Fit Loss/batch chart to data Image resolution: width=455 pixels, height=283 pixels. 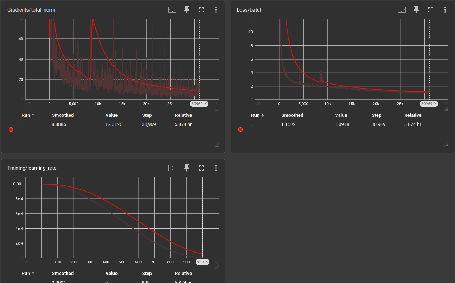401,10
